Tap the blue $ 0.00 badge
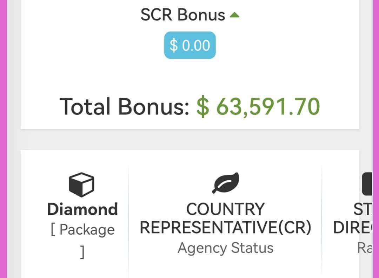 point(190,45)
